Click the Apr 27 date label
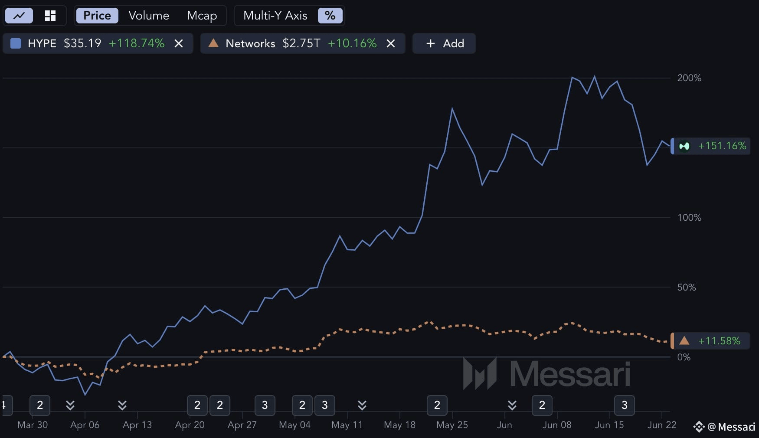759x438 pixels. click(x=242, y=425)
